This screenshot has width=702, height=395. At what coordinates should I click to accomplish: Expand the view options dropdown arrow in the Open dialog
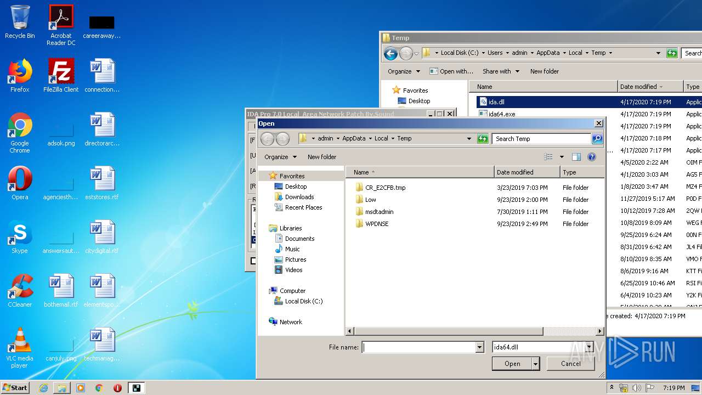562,157
